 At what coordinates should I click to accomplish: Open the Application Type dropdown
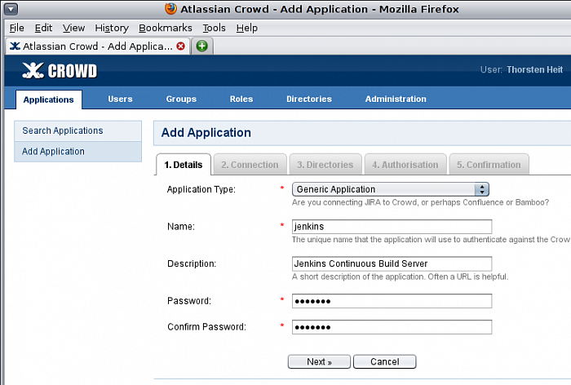click(391, 189)
